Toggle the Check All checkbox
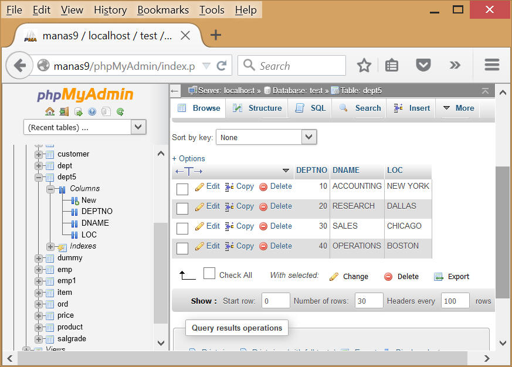The height and width of the screenshot is (367, 512). (x=209, y=273)
